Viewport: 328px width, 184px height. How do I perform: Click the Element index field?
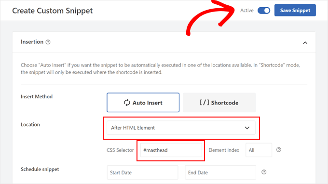259,150
